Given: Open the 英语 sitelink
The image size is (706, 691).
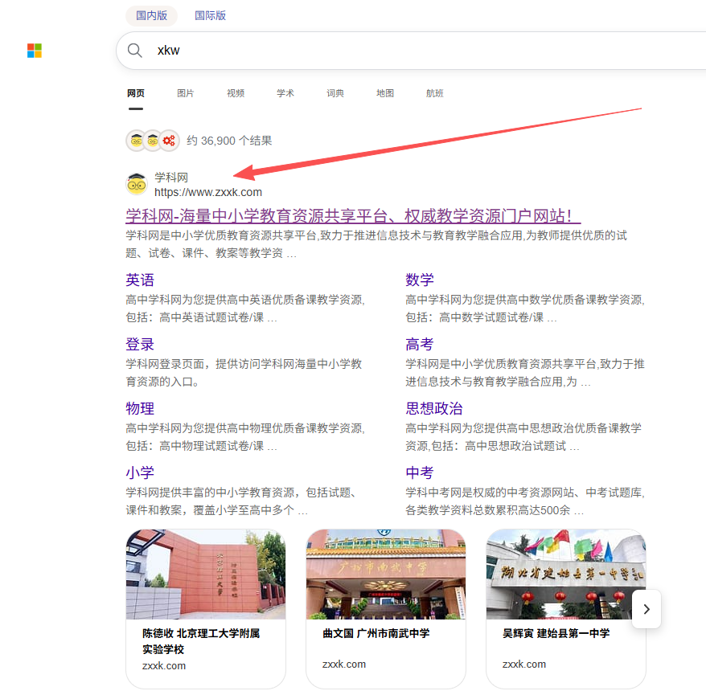Looking at the screenshot, I should 140,280.
